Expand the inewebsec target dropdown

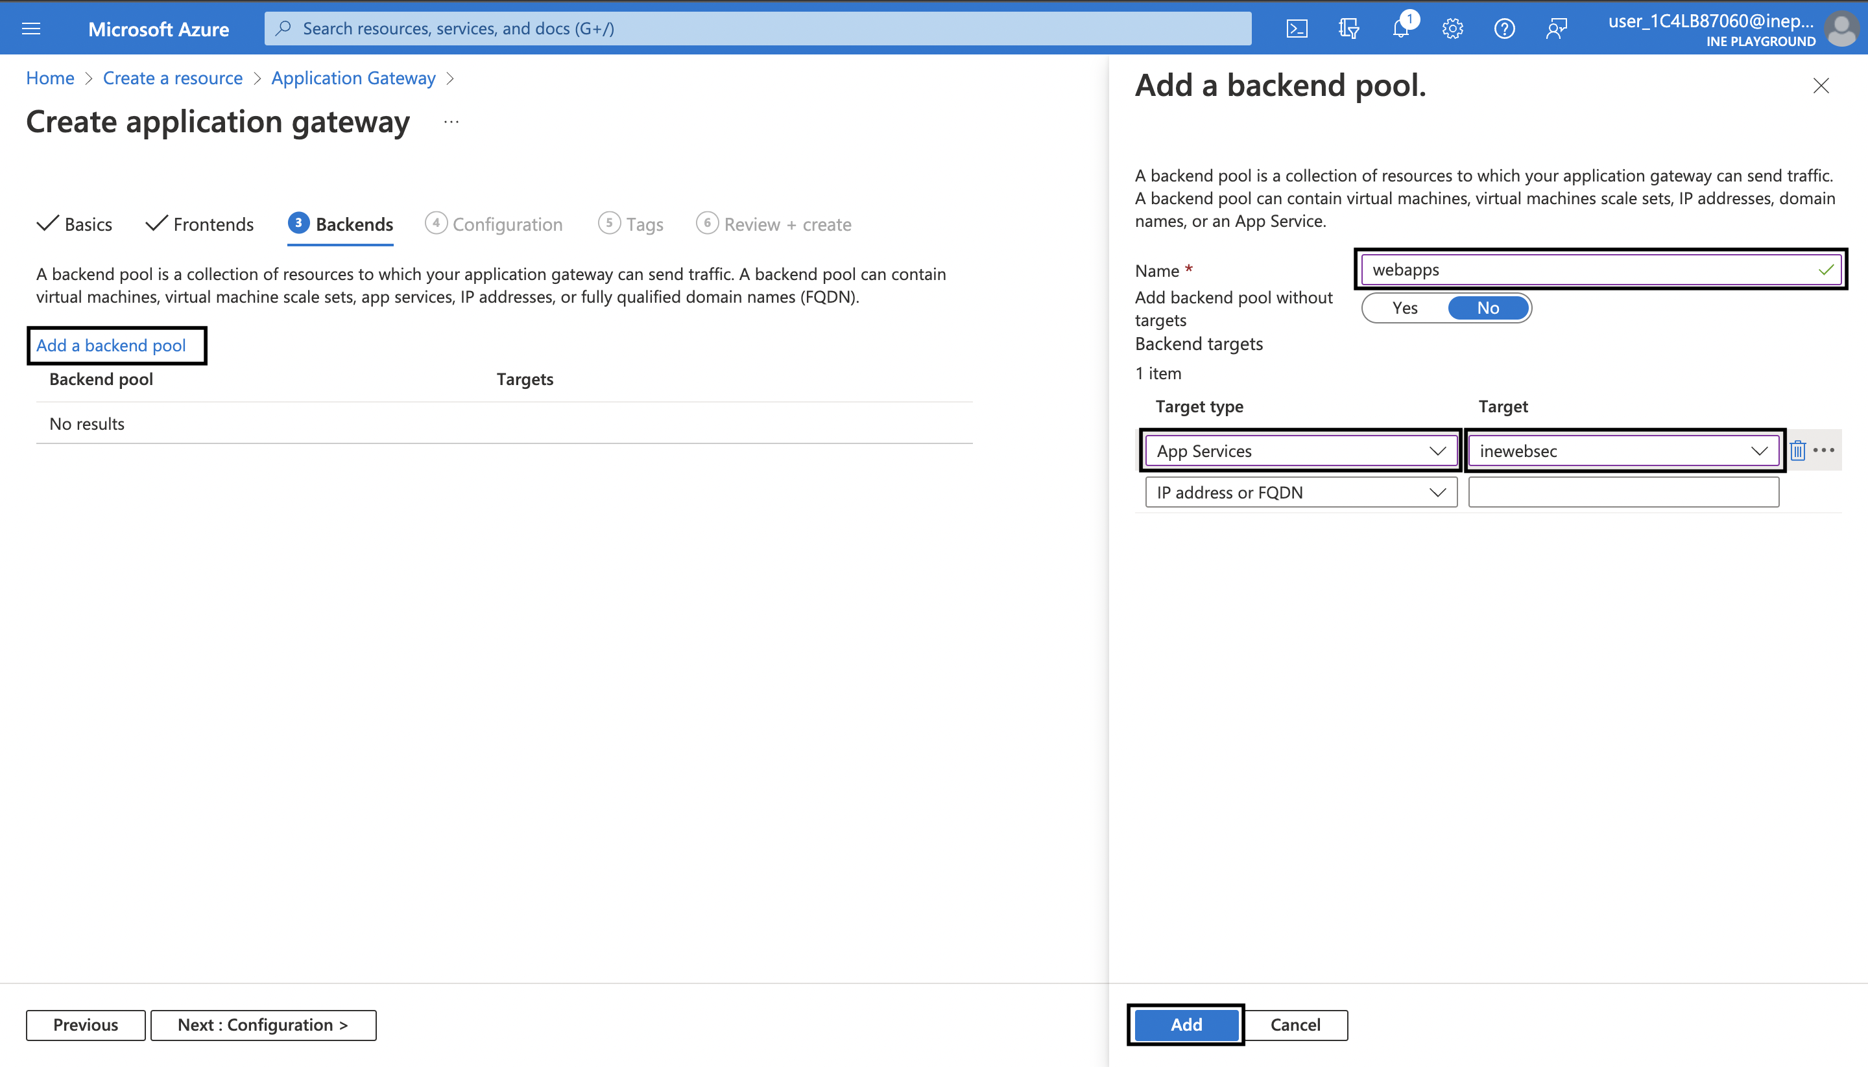tap(1623, 451)
